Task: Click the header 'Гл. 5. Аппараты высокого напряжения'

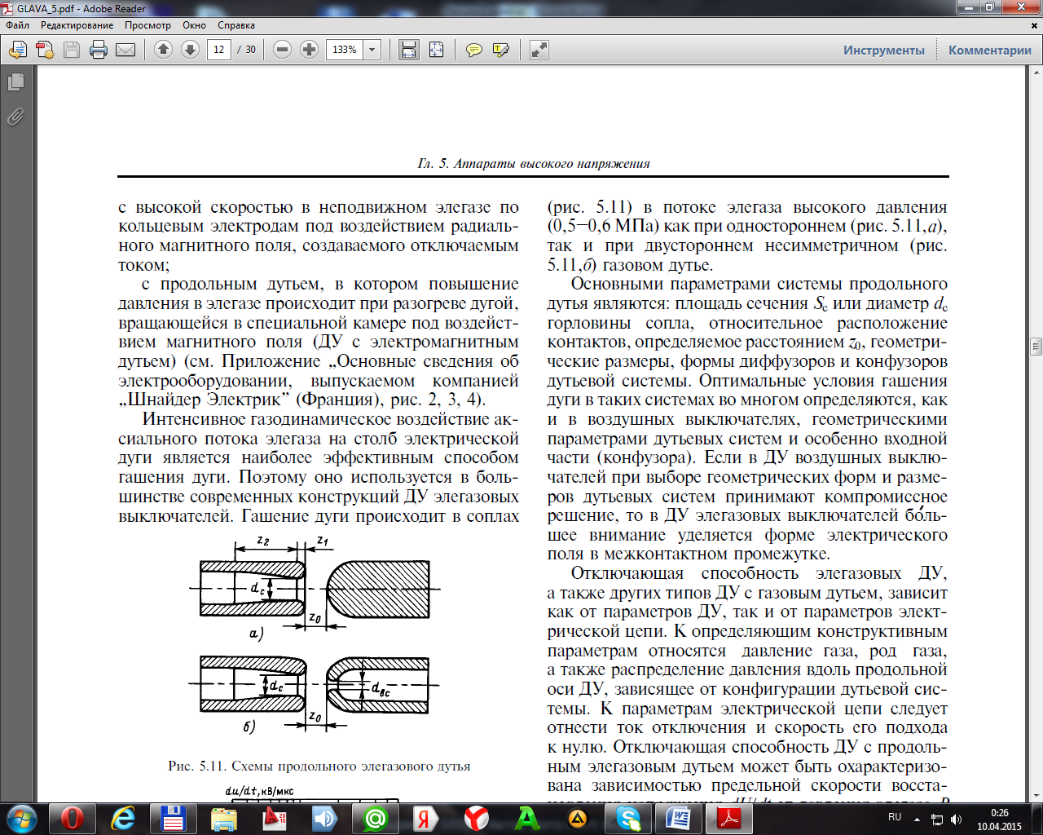Action: 534,164
